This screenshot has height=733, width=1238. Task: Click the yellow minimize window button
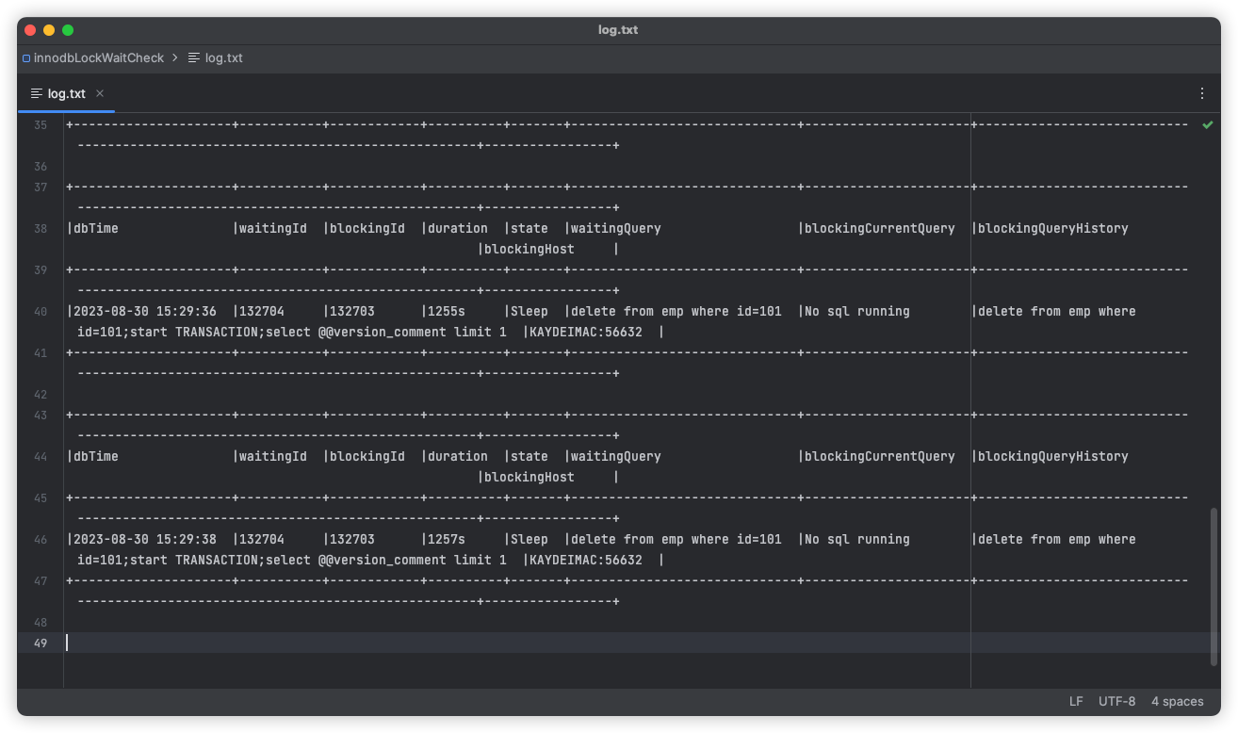[x=49, y=30]
